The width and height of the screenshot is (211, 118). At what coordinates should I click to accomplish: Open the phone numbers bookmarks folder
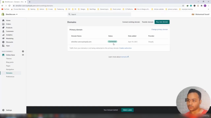coord(171,9)
